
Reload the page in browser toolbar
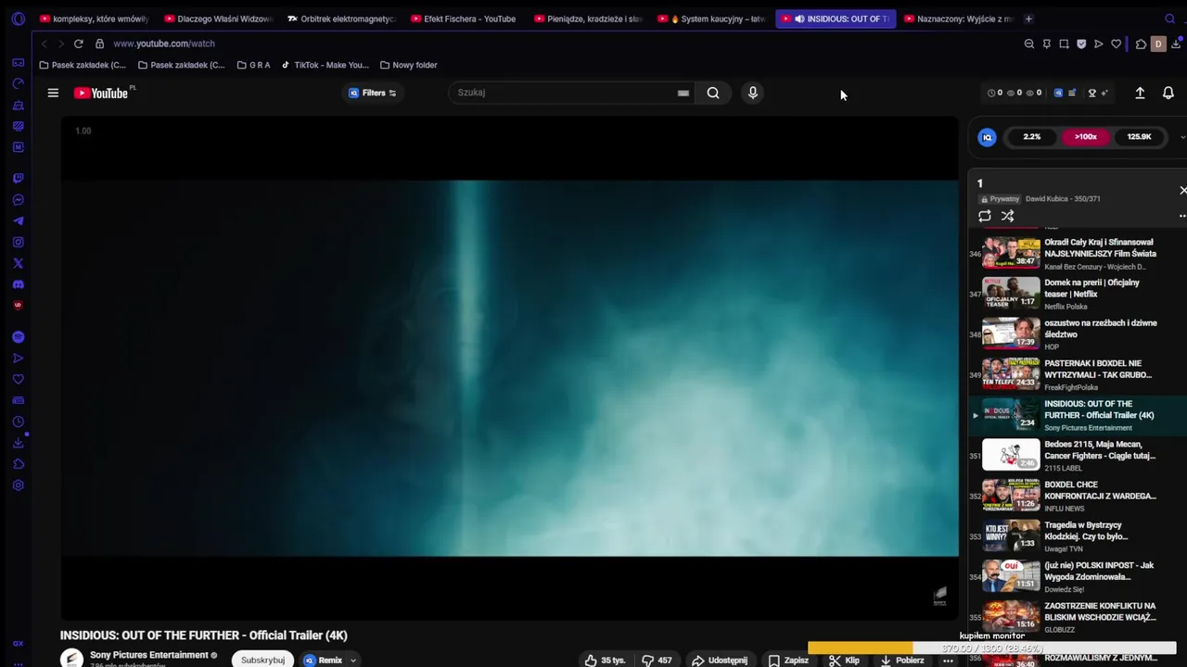(x=79, y=44)
